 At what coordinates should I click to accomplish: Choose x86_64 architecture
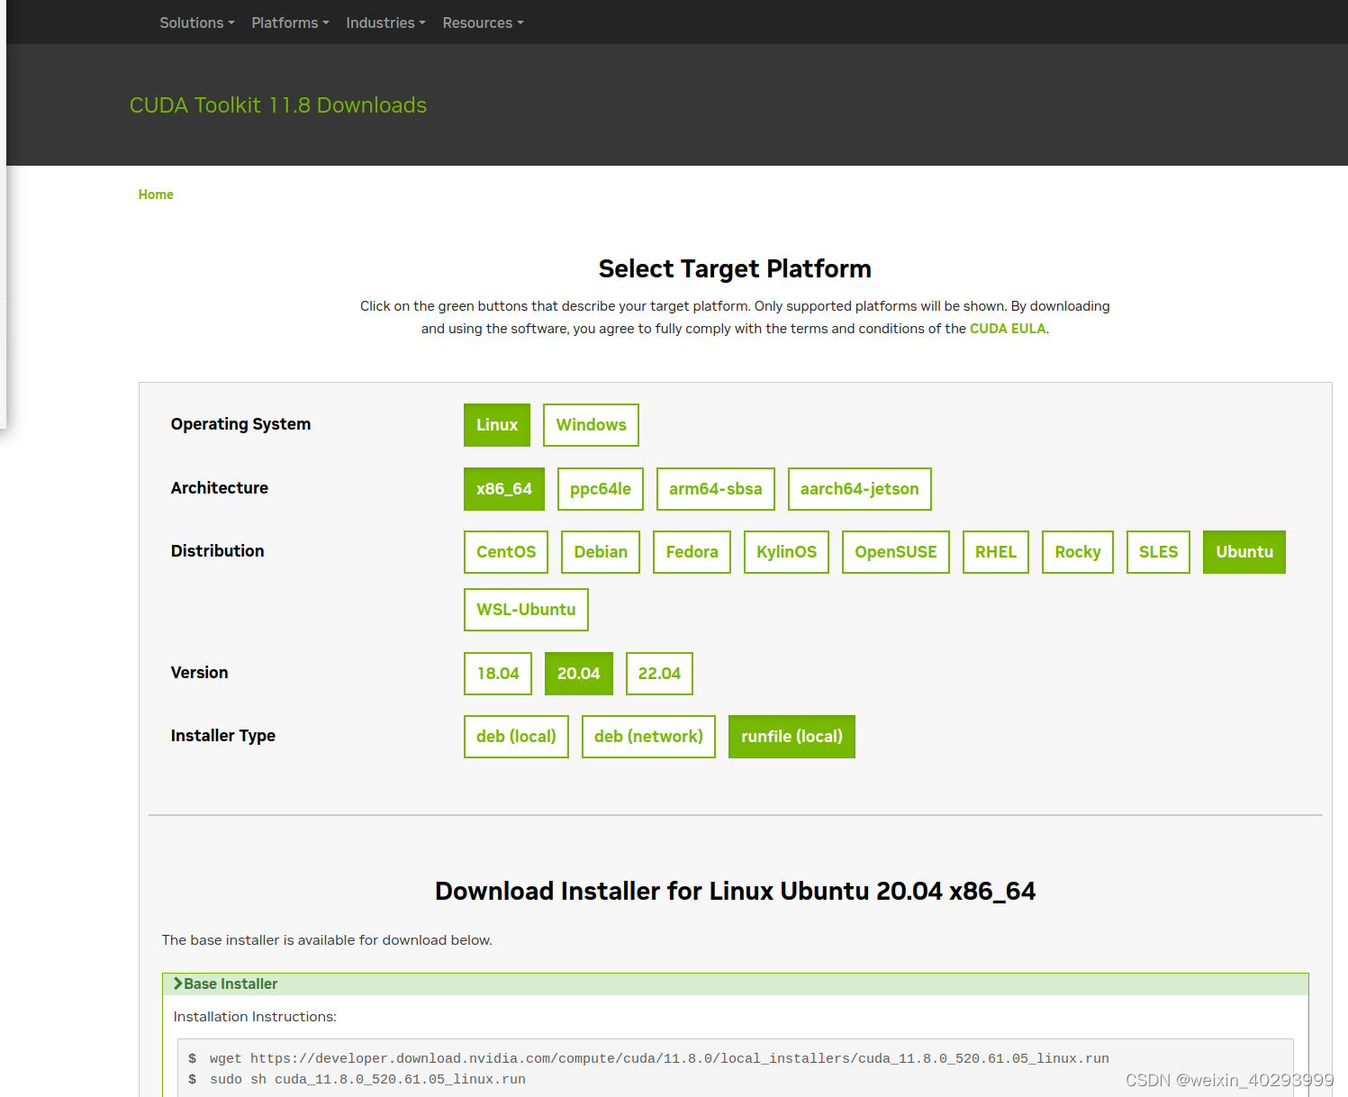point(504,489)
